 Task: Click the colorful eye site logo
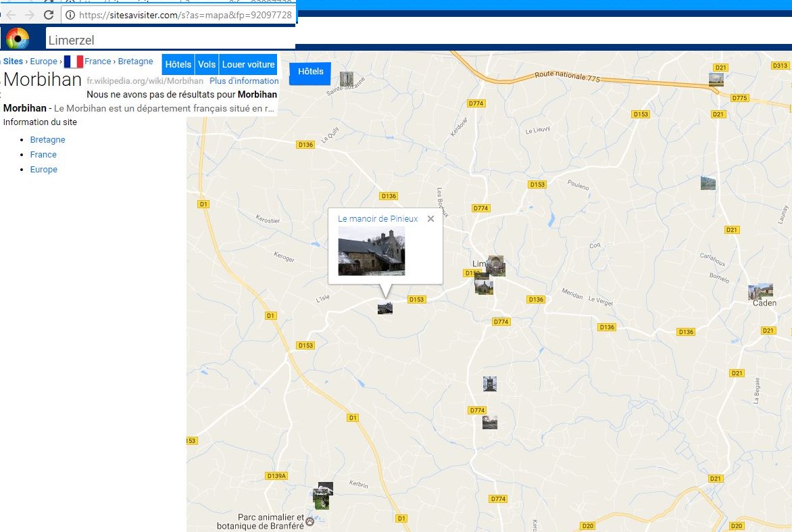coord(18,39)
